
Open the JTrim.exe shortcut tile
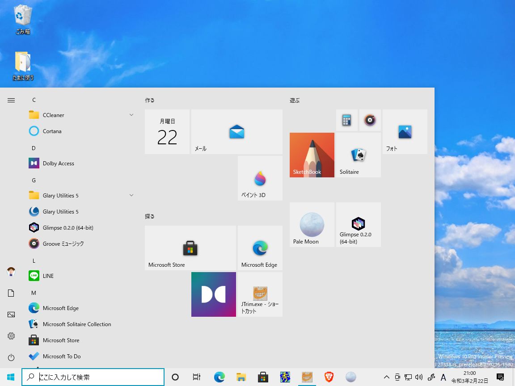coord(260,294)
